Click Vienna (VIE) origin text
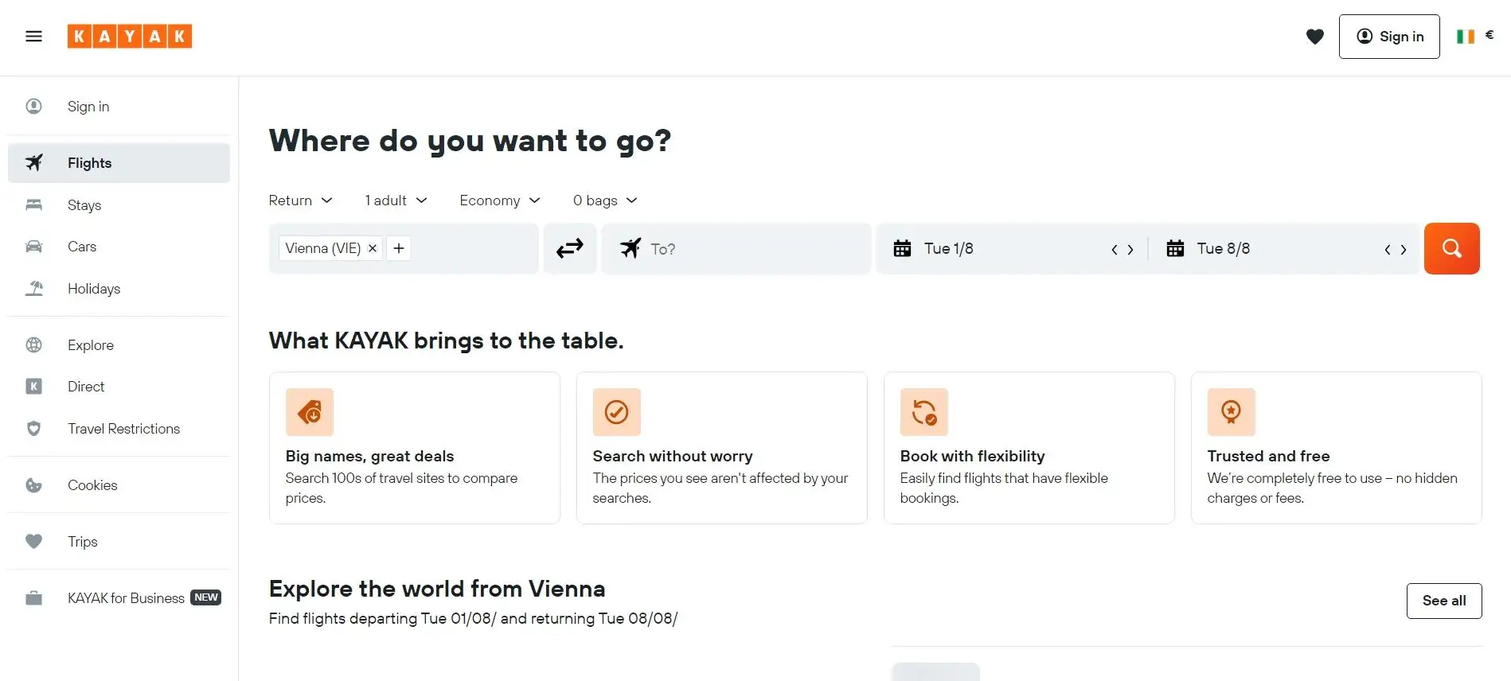This screenshot has height=681, width=1511. point(322,248)
